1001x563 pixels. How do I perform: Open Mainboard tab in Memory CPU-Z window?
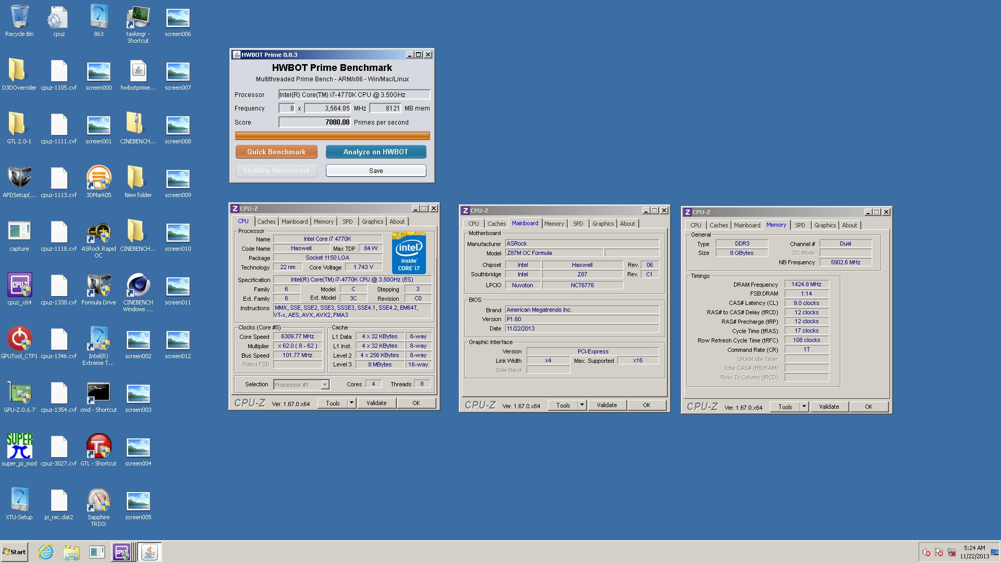tap(747, 225)
